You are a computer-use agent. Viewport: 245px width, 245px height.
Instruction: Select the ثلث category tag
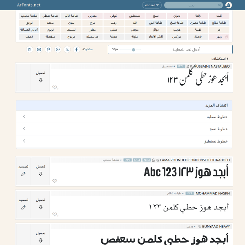point(219,16)
